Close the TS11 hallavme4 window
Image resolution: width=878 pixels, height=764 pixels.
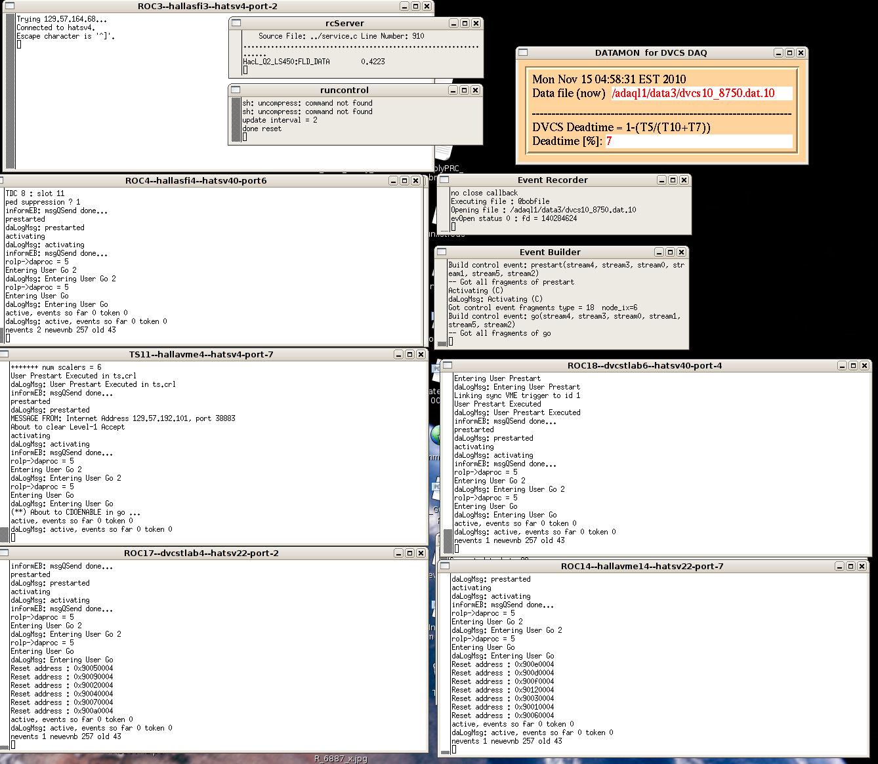[x=421, y=354]
